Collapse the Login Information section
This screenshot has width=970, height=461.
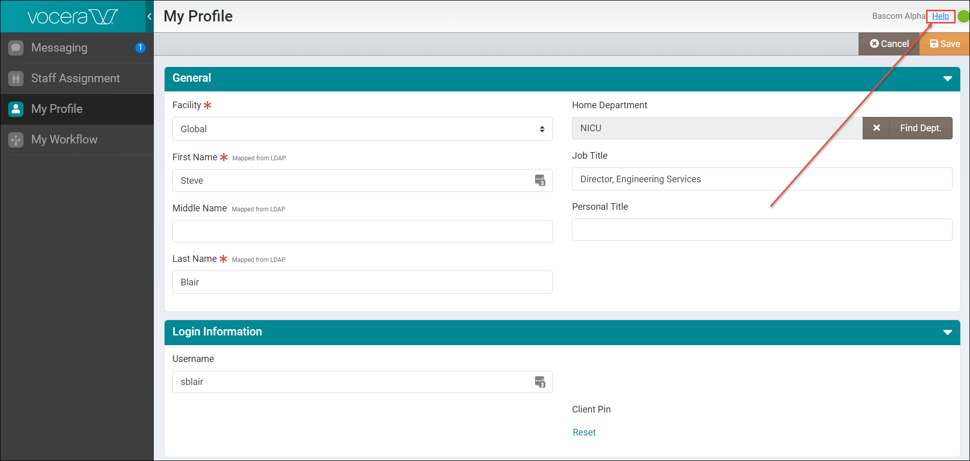pyautogui.click(x=947, y=332)
